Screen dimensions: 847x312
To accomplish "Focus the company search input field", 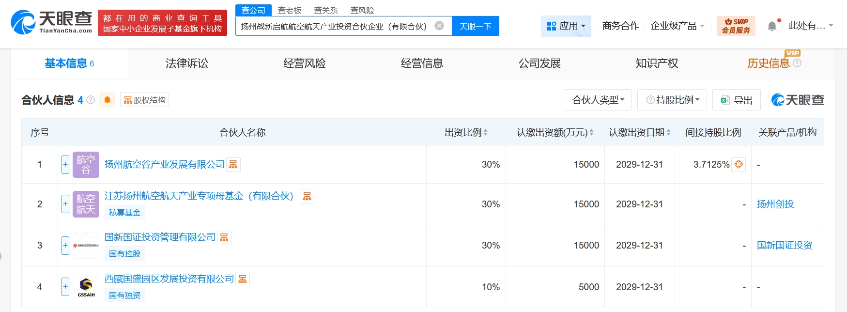I will [x=334, y=26].
